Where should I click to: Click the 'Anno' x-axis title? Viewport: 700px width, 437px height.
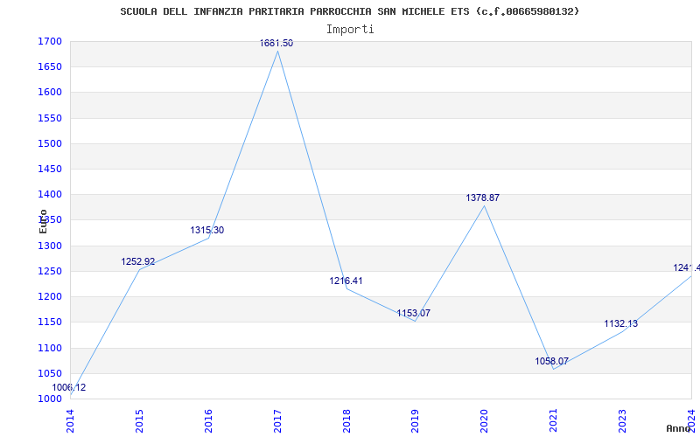click(x=679, y=428)
